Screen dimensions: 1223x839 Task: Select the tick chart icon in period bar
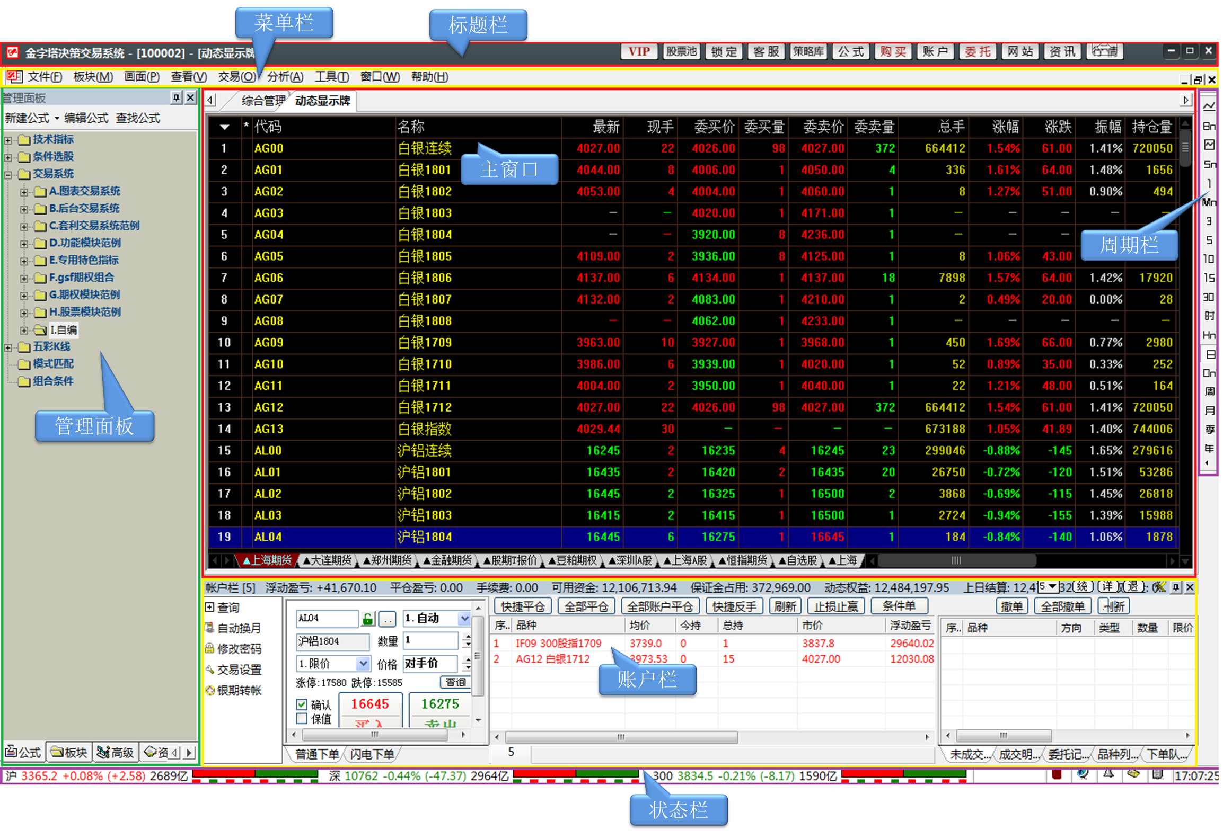[x=1209, y=106]
